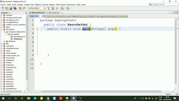Open the Exibir menu
The height and width of the screenshot is (101, 179).
point(14,4)
